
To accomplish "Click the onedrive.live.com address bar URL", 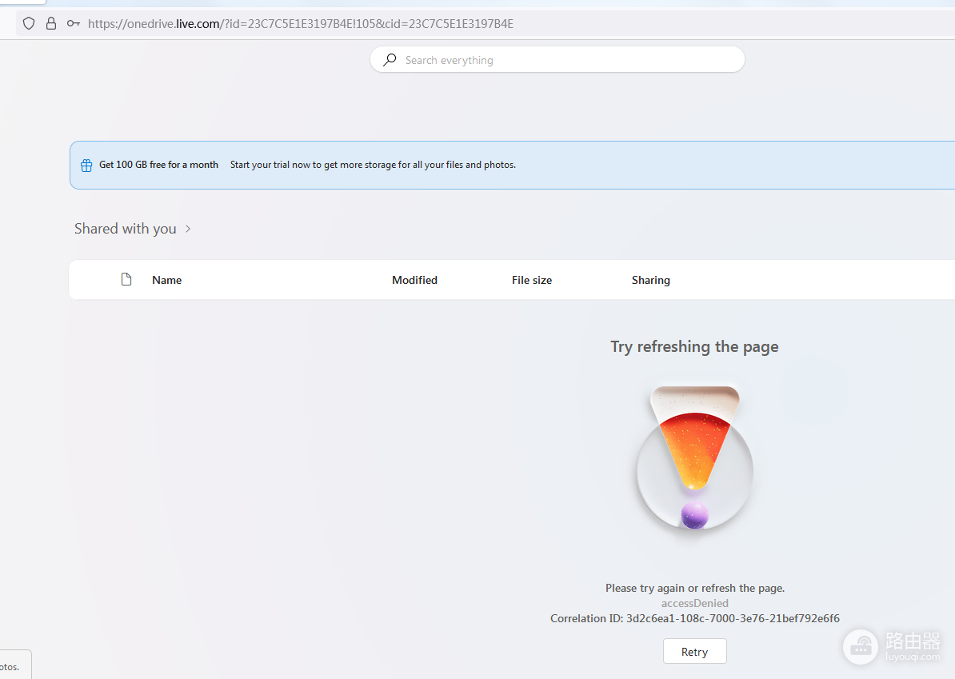I will click(x=300, y=24).
